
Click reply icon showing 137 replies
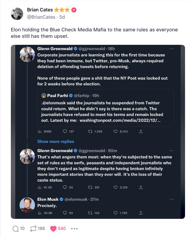click(65, 132)
